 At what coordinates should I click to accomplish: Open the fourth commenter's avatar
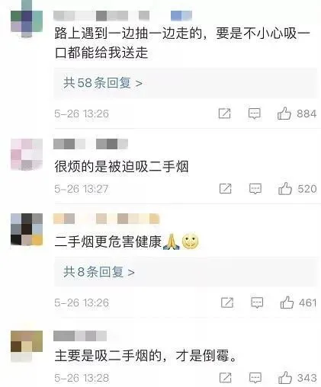point(27,347)
